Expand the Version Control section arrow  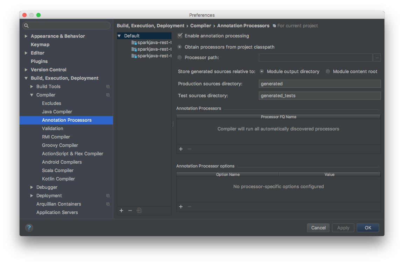(x=26, y=70)
